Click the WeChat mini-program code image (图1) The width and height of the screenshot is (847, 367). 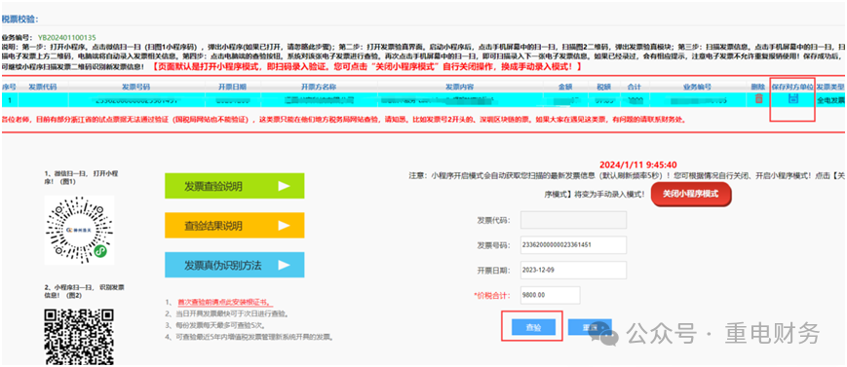pos(79,230)
